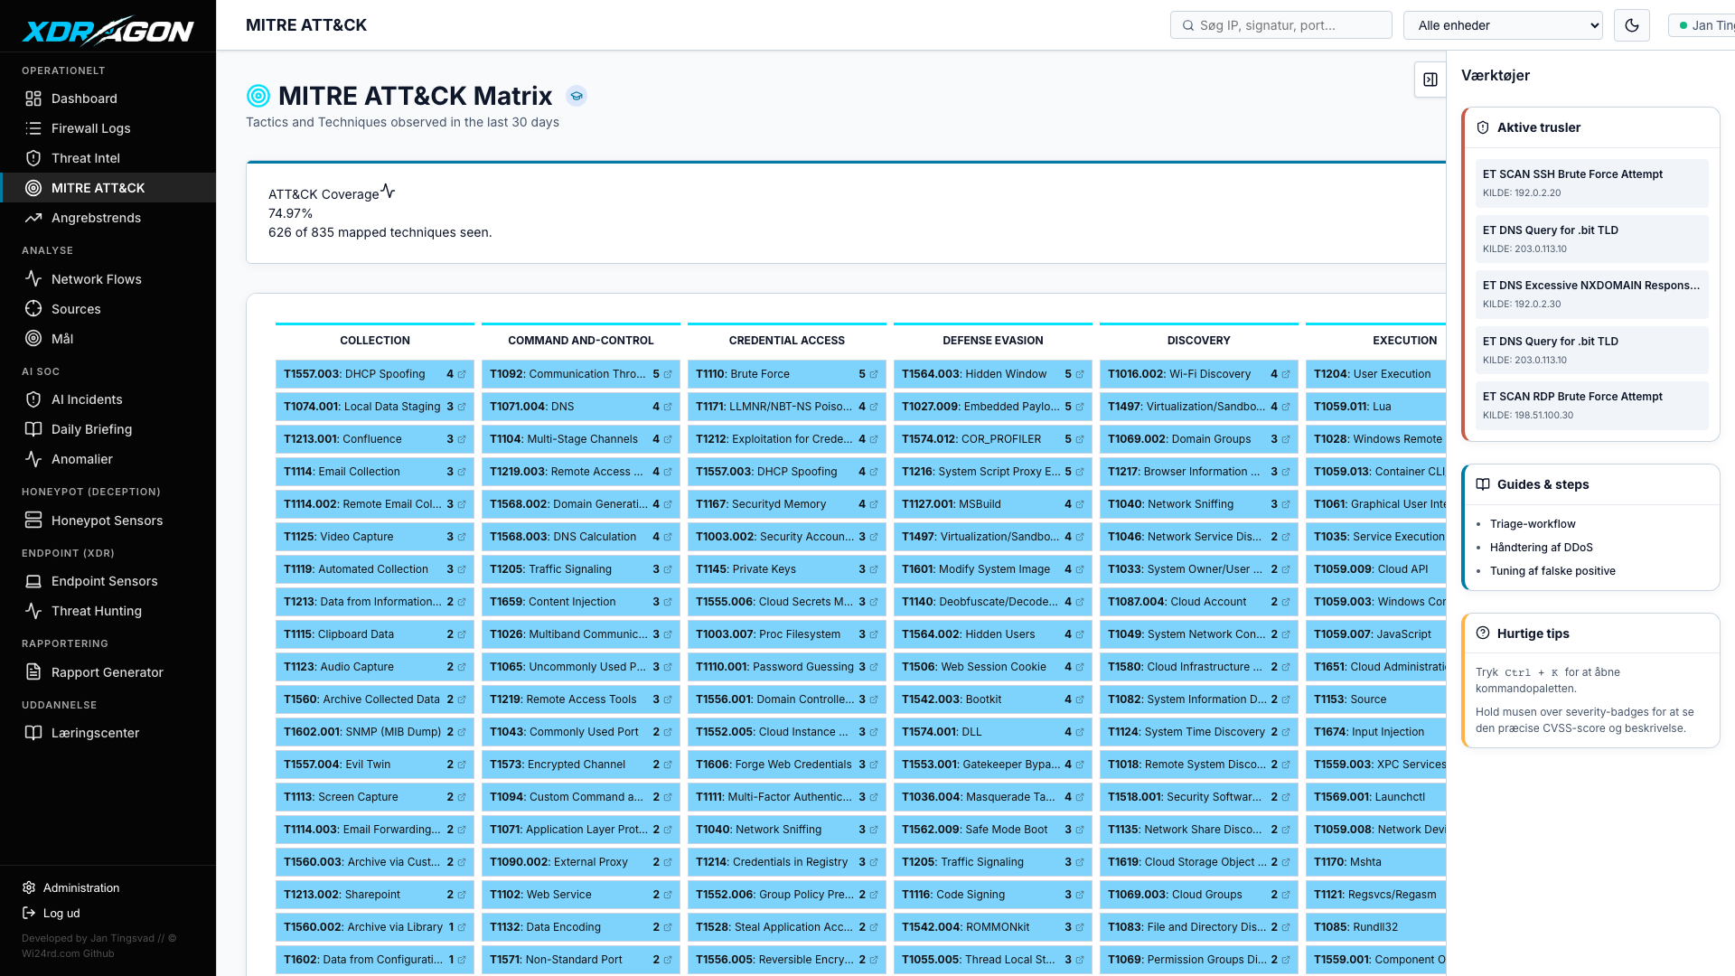
Task: Open external link icon for T1110 Brute Force
Action: pyautogui.click(x=874, y=374)
